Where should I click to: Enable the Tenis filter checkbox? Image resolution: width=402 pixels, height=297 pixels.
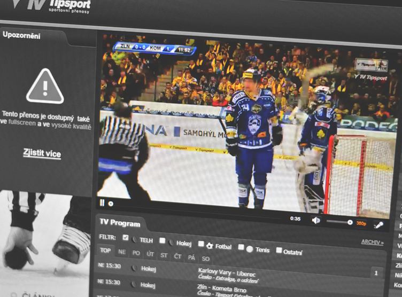241,247
